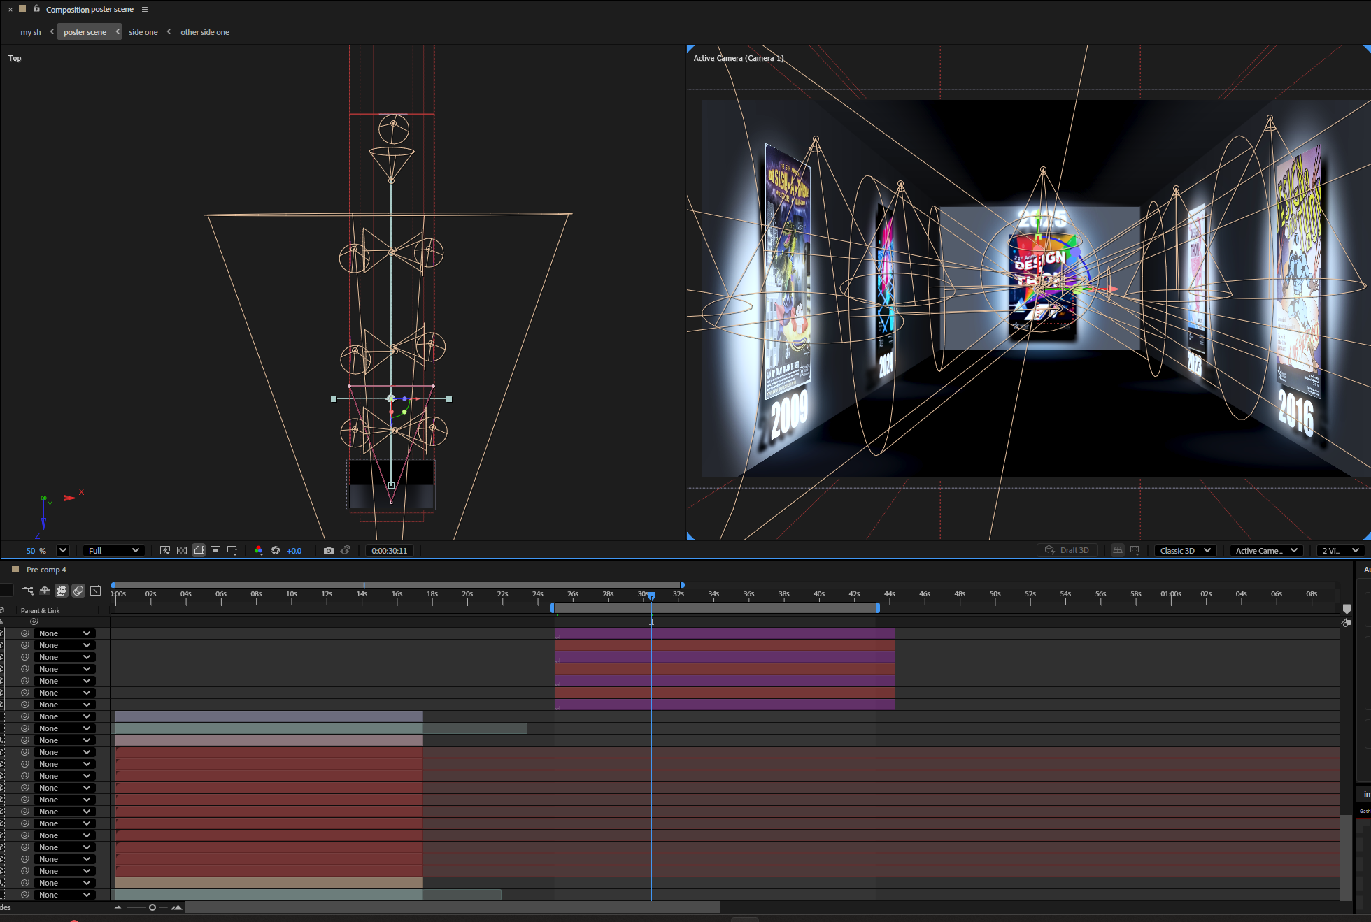Click the icon beneath the marker bin

1346,622
